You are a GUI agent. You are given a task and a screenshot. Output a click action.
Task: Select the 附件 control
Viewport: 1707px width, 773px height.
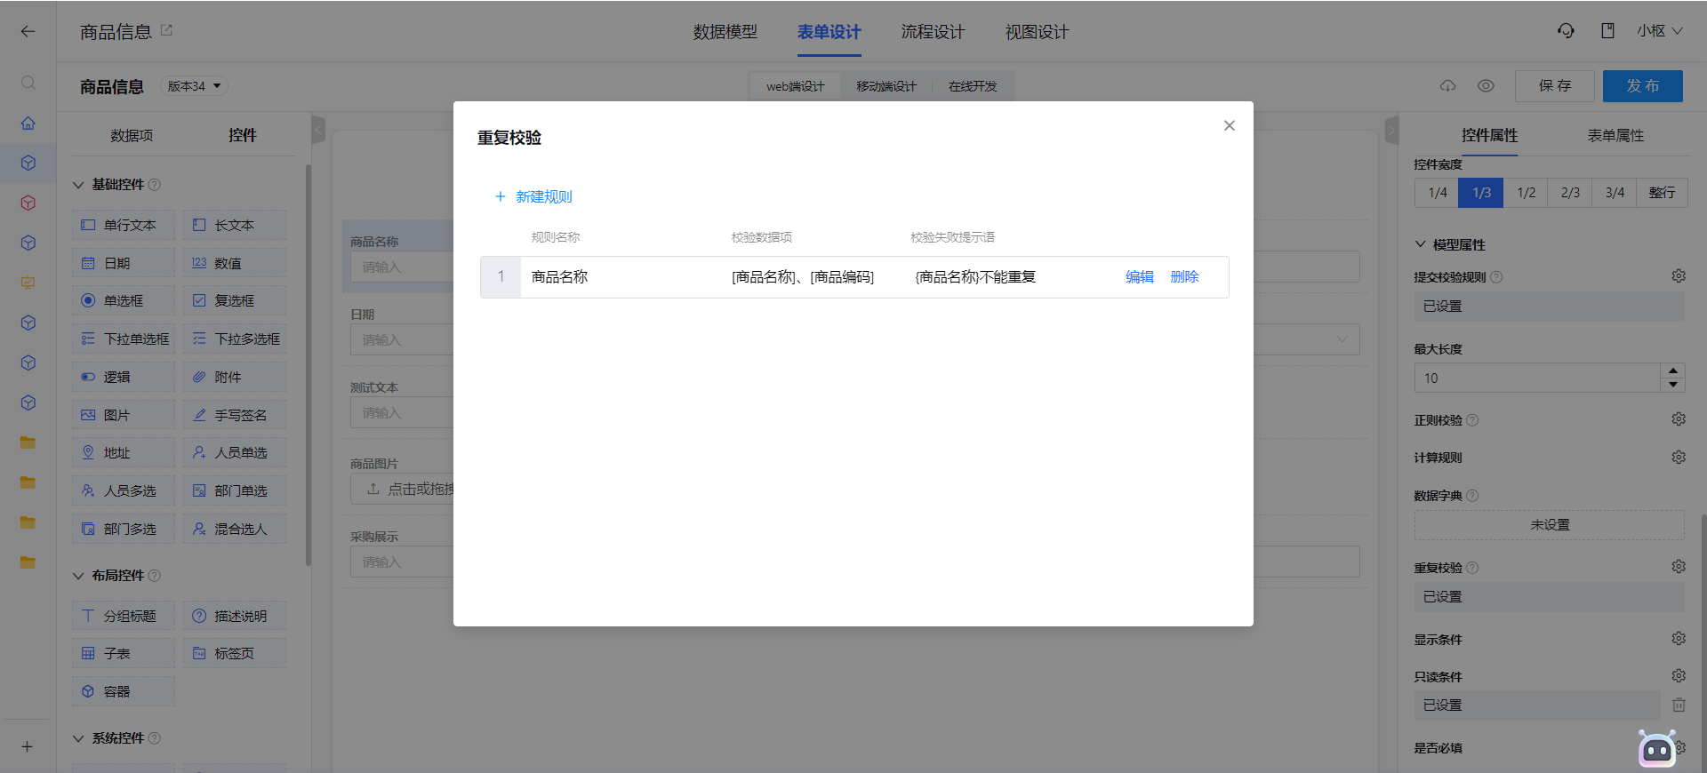(x=235, y=377)
